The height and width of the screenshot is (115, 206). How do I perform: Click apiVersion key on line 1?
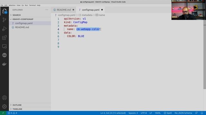[x=72, y=19]
